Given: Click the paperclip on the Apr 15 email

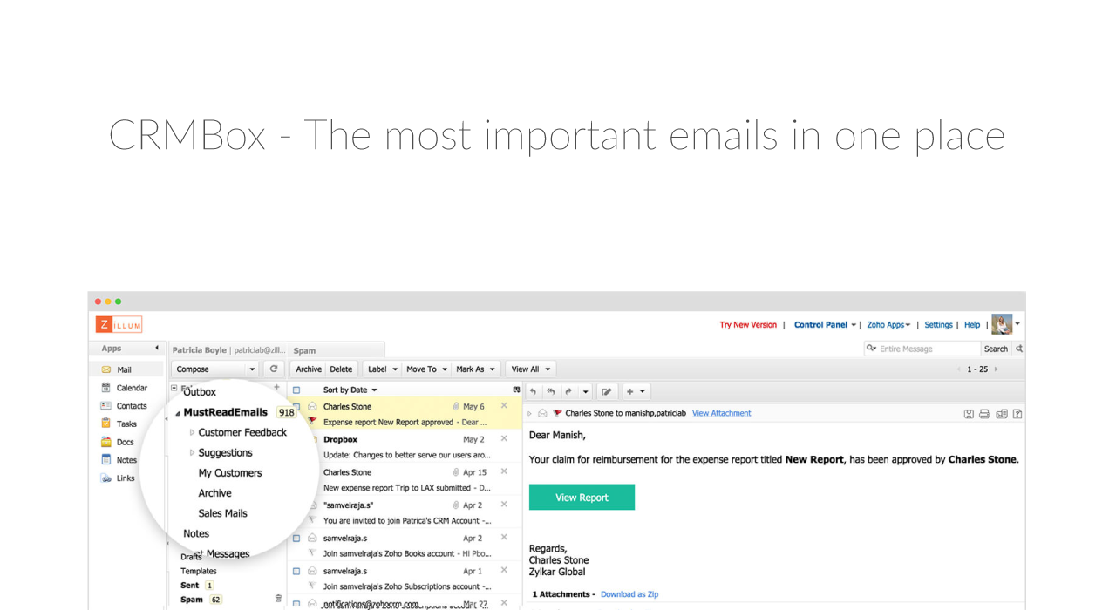Looking at the screenshot, I should tap(456, 472).
